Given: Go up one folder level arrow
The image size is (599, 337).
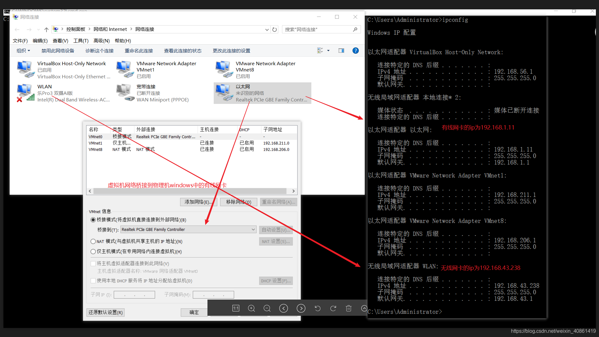Looking at the screenshot, I should point(46,29).
